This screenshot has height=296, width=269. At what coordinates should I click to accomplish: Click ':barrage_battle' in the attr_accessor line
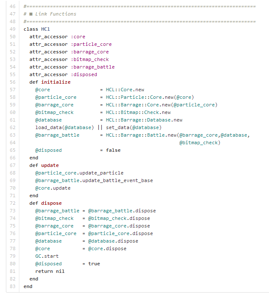[x=93, y=67]
